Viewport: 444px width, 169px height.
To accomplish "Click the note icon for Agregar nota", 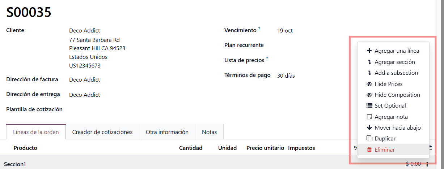I will [x=369, y=117].
